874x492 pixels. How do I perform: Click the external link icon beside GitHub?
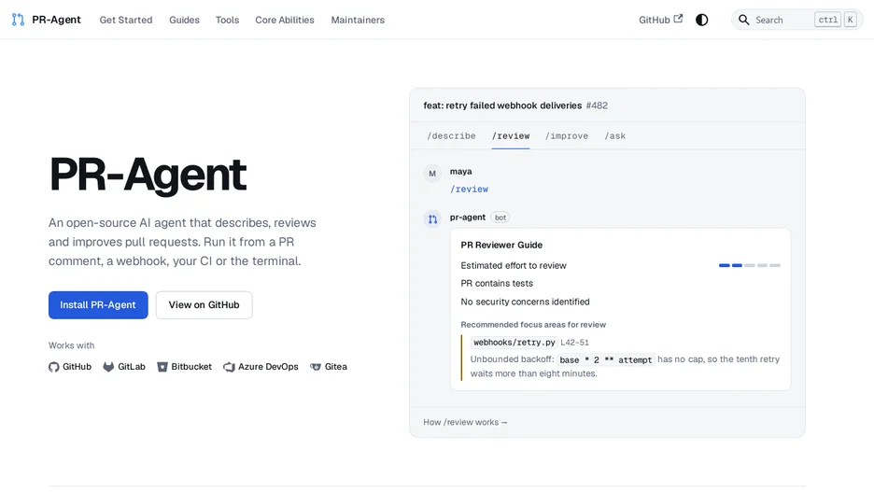(x=678, y=19)
